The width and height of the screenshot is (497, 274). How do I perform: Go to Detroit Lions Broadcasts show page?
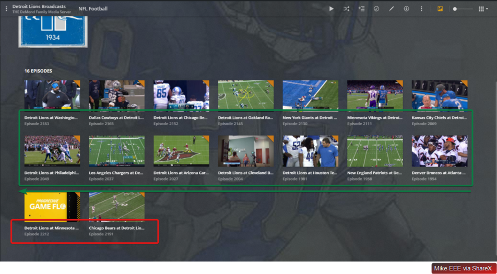(39, 6)
